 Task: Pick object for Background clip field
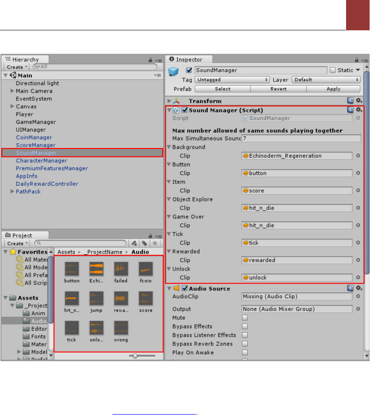point(358,155)
